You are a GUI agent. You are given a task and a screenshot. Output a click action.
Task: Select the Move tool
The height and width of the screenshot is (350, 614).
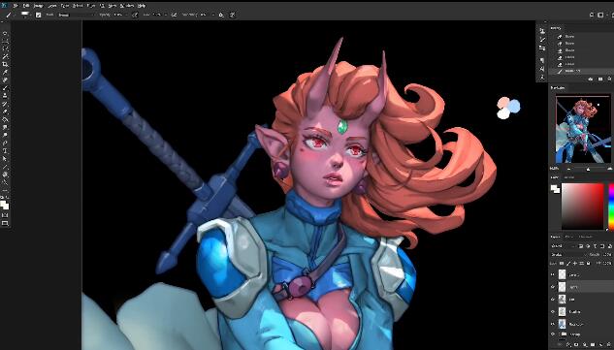tap(5, 33)
